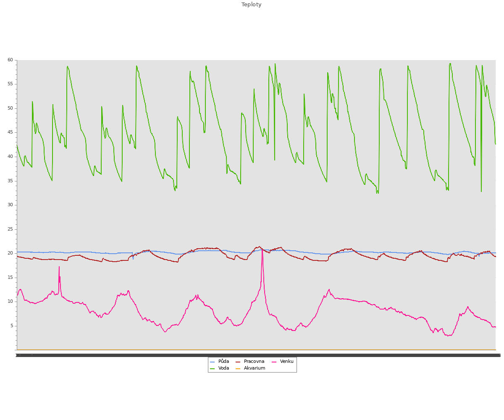Click the 5 y-axis label

point(12,326)
